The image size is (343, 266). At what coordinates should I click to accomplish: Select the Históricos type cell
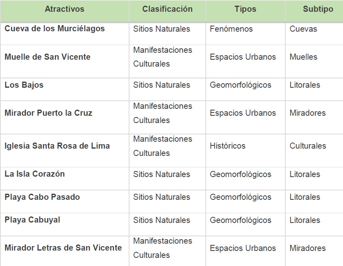(227, 146)
